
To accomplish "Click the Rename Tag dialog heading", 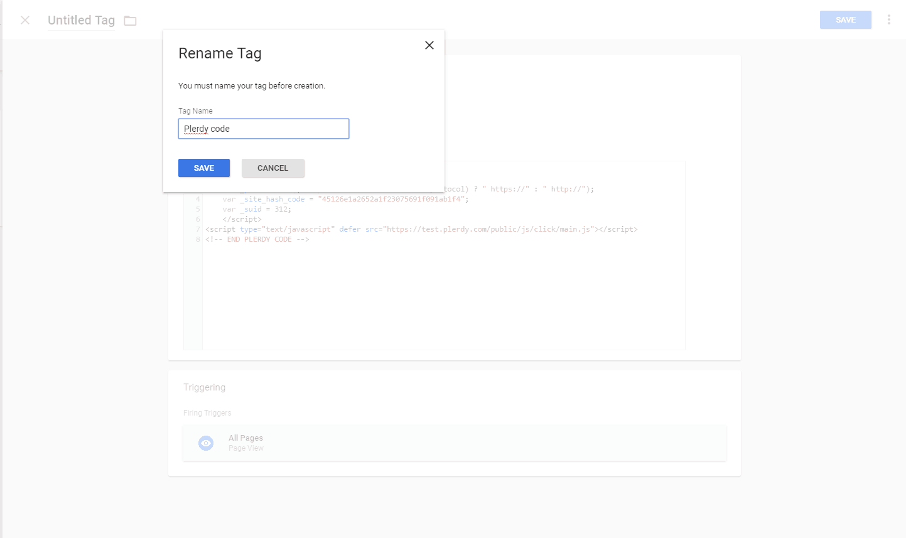I will click(220, 53).
